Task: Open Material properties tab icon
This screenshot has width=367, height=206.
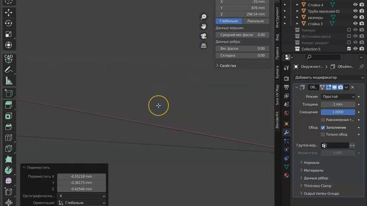Action: click(x=286, y=176)
